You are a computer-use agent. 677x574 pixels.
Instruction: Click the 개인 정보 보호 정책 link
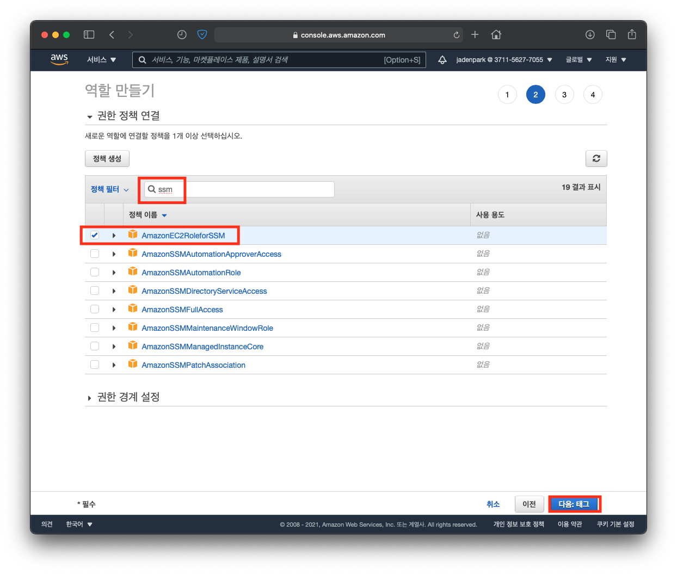pos(519,524)
